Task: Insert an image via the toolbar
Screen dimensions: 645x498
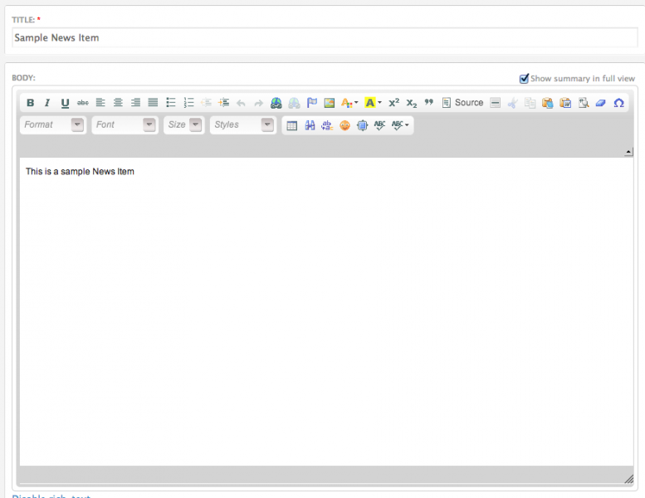Action: [x=330, y=103]
